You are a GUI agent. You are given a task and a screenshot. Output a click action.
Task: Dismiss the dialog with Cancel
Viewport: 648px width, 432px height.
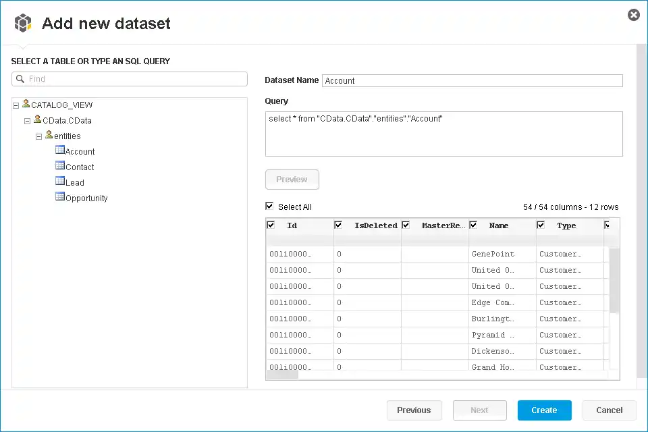[609, 410]
